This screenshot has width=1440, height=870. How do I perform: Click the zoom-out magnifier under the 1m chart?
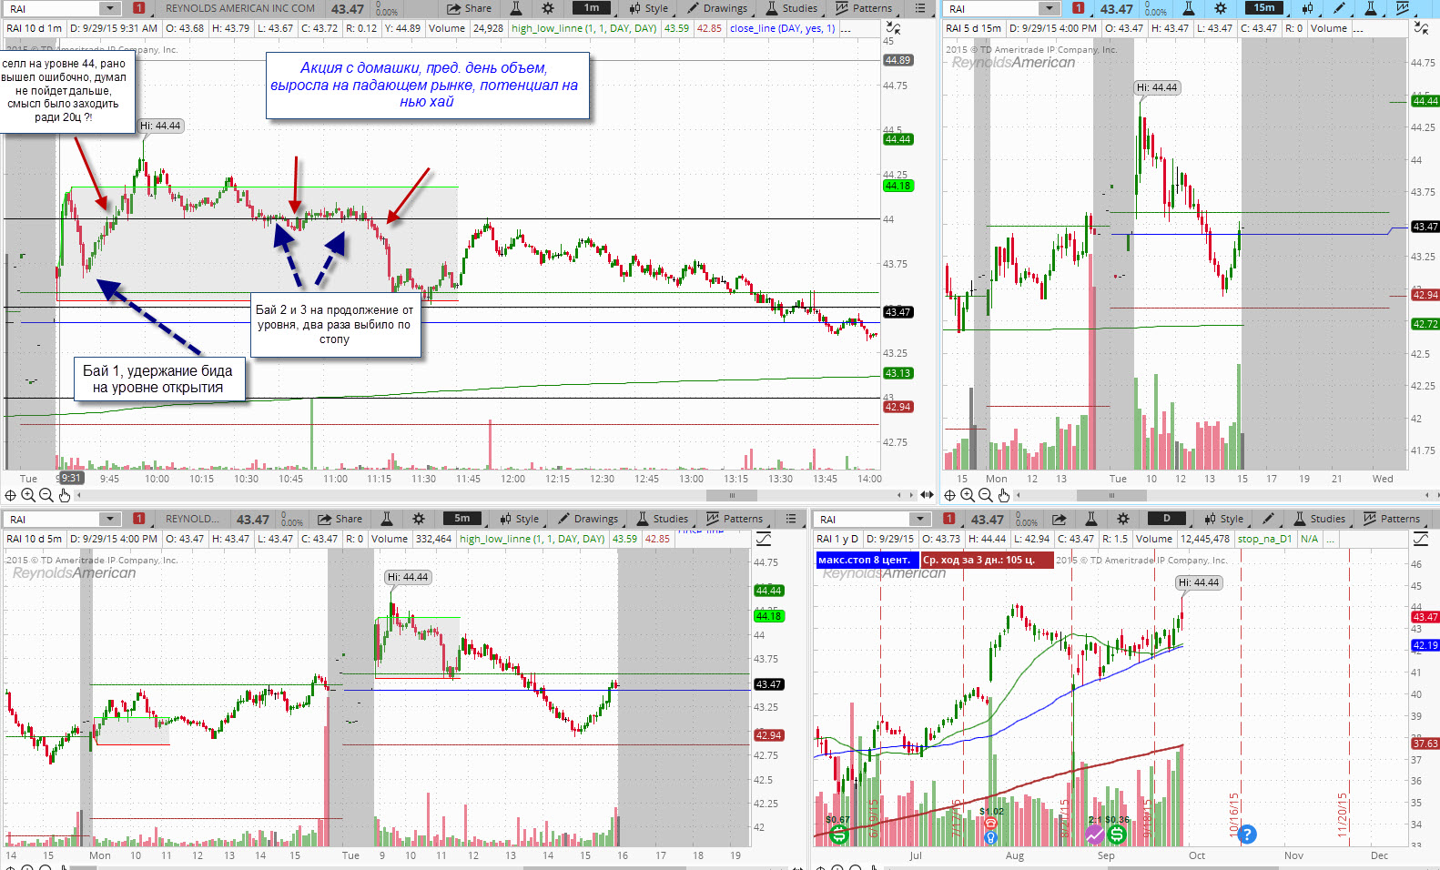[46, 495]
